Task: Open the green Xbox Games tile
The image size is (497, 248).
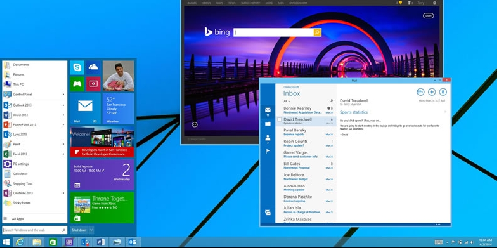Action: coord(77,84)
